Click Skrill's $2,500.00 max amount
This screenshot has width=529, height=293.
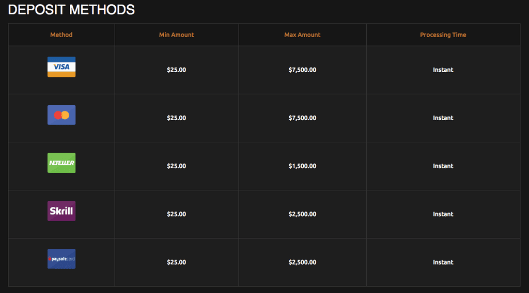[302, 214]
